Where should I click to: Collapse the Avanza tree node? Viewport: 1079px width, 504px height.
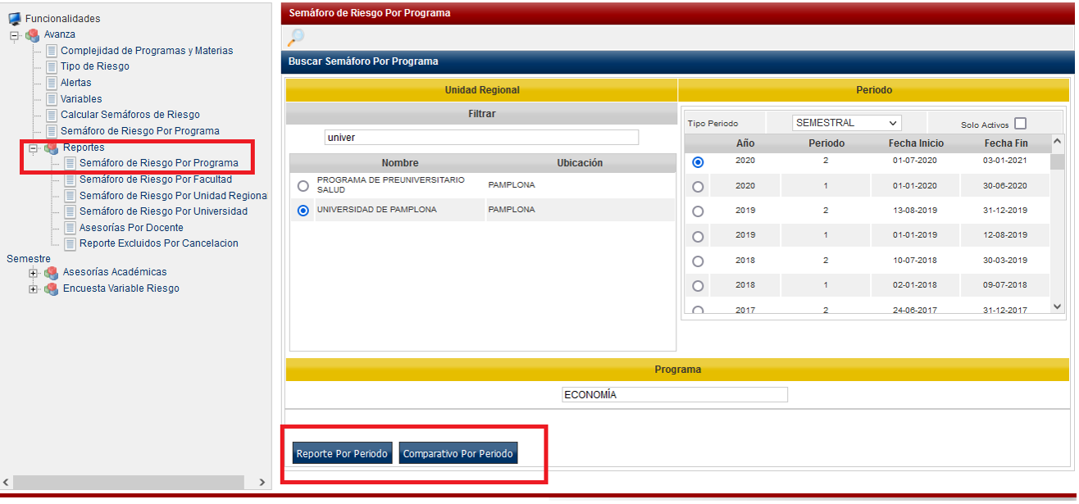[x=14, y=35]
